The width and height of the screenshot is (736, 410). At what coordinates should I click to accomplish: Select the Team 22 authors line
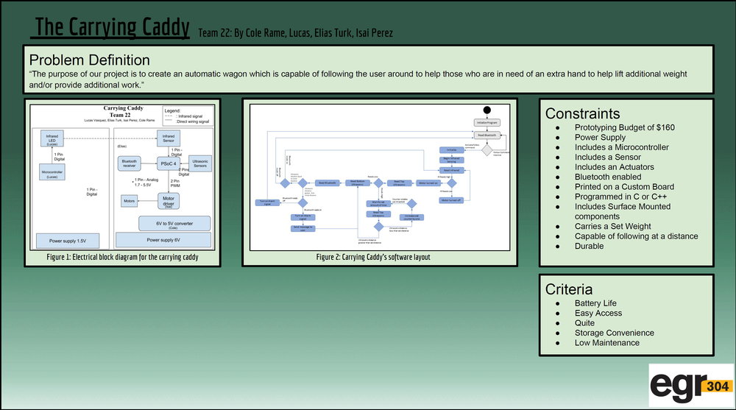coord(295,33)
